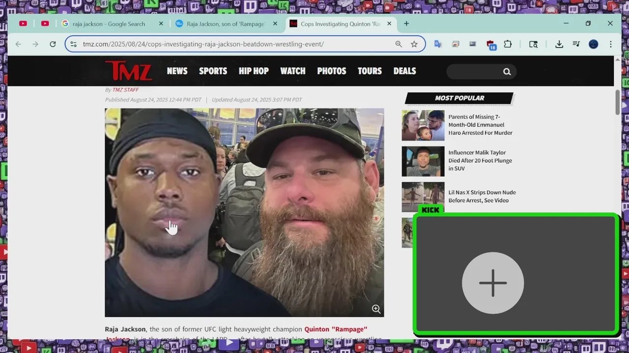
Task: Restore down the Chrome window
Action: point(588,24)
